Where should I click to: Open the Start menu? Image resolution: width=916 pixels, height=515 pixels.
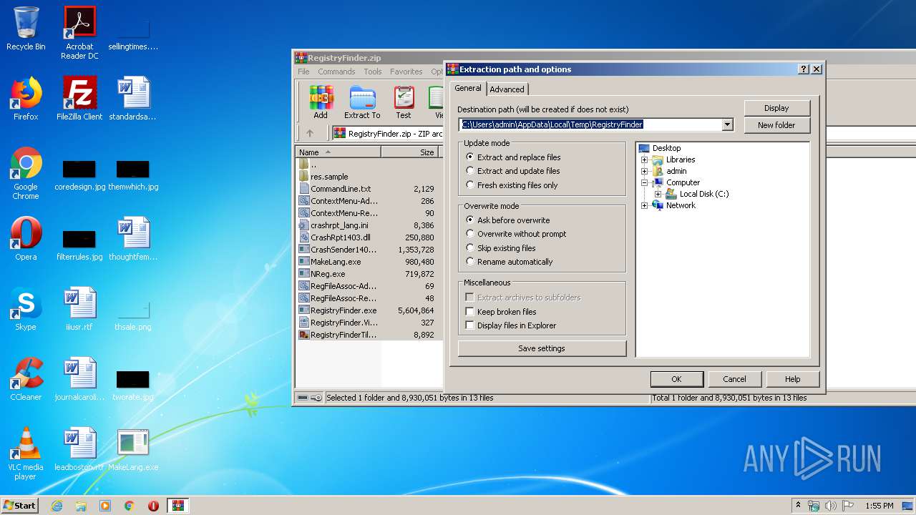[x=19, y=506]
